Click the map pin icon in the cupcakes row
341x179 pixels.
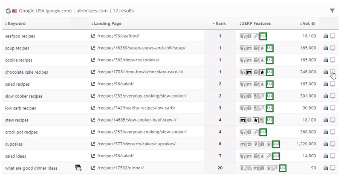(x=256, y=144)
